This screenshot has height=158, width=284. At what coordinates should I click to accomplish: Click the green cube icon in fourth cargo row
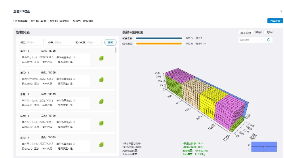coord(101,123)
